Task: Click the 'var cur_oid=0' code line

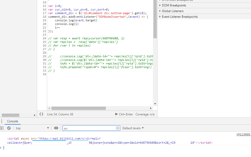Action: 79,10
